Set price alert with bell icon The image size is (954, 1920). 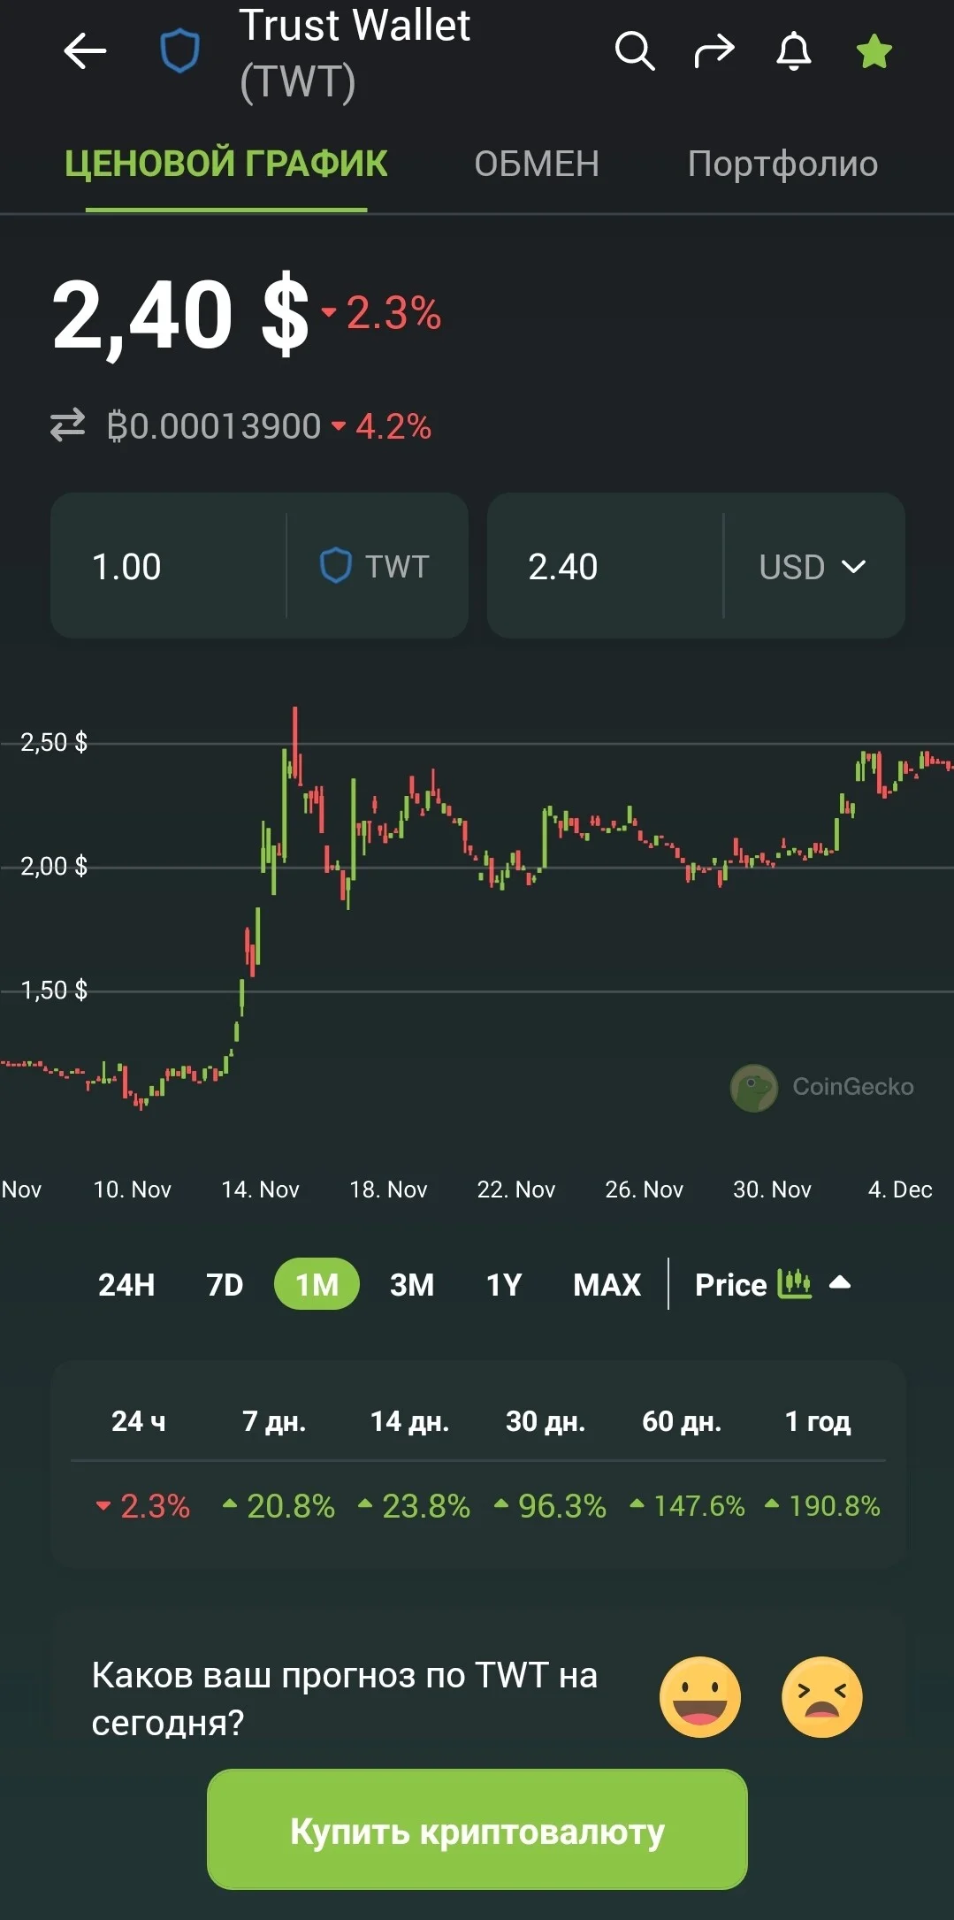tap(794, 51)
